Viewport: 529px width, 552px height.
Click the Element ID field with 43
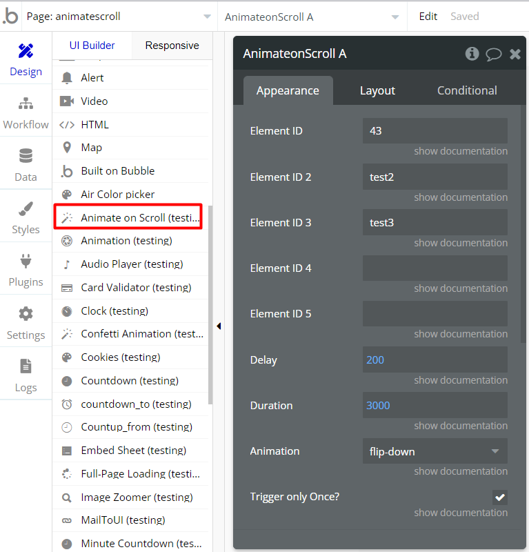435,130
